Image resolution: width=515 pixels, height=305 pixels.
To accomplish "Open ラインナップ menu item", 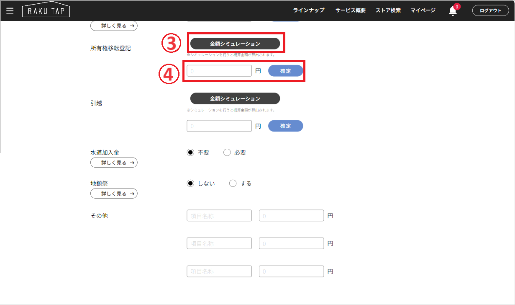I will click(309, 10).
